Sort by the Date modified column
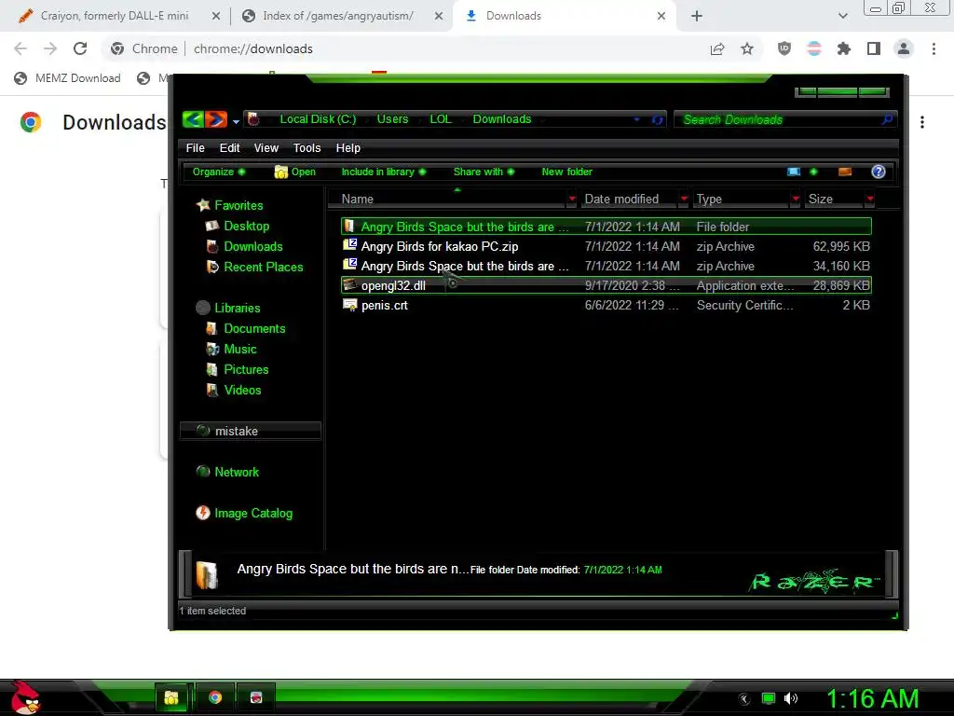 click(629, 200)
